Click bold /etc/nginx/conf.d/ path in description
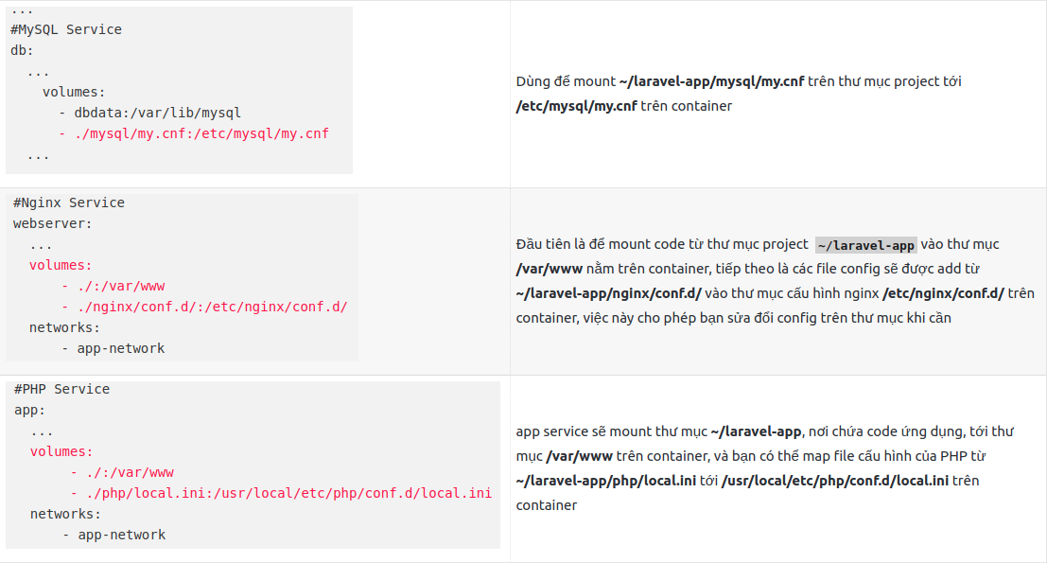 click(x=943, y=293)
